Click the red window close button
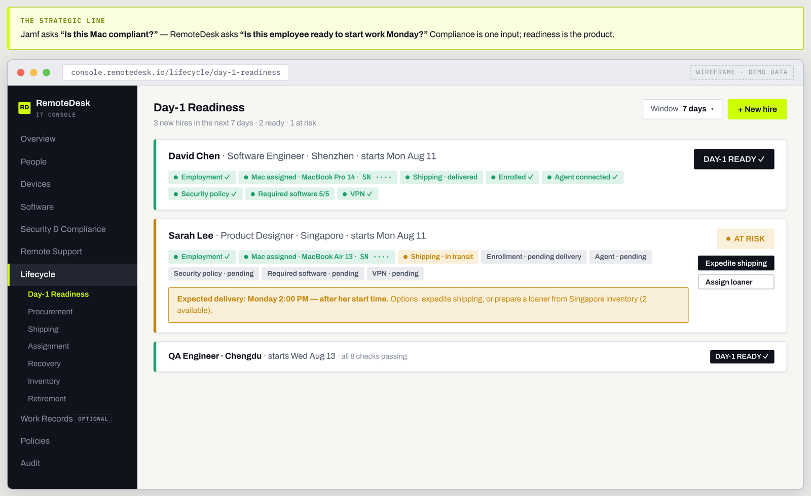The image size is (811, 496). 21,72
